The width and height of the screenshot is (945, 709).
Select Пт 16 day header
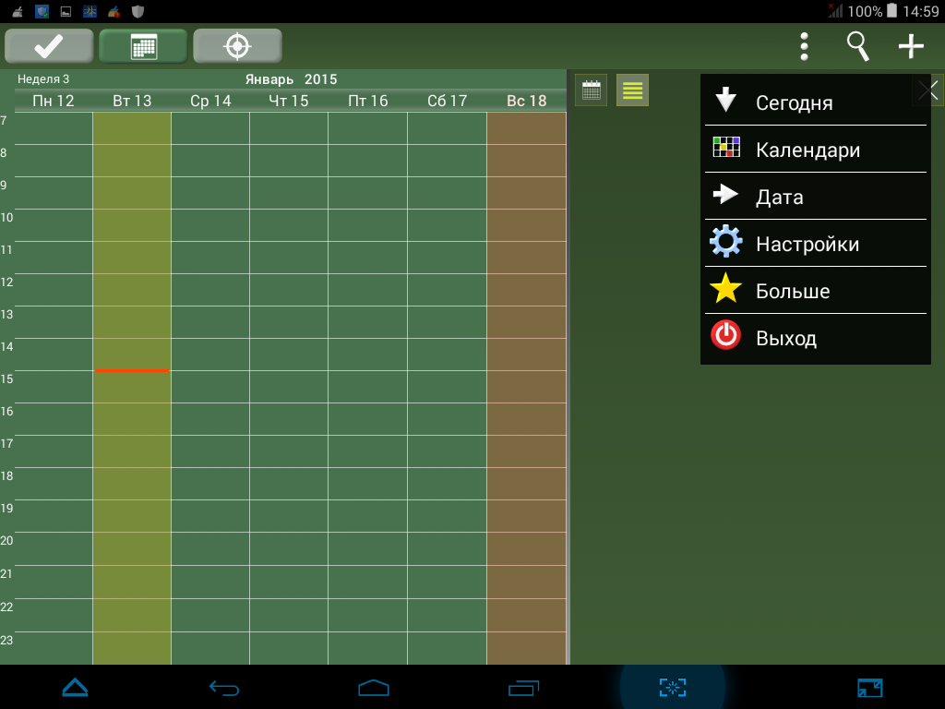tap(367, 101)
